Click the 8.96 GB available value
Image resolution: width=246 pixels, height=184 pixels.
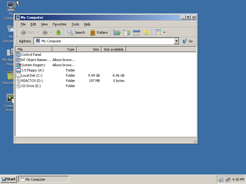tap(118, 75)
